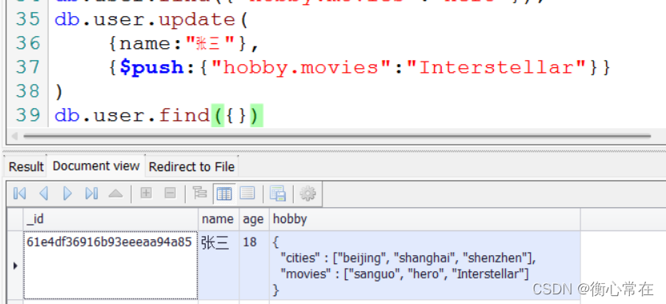This screenshot has width=666, height=304.
Task: Jump to the last record
Action: [x=91, y=194]
